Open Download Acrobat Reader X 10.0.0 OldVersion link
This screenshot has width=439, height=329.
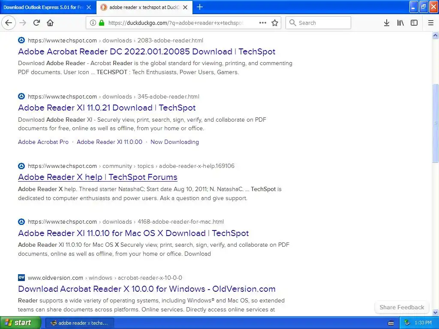click(147, 289)
